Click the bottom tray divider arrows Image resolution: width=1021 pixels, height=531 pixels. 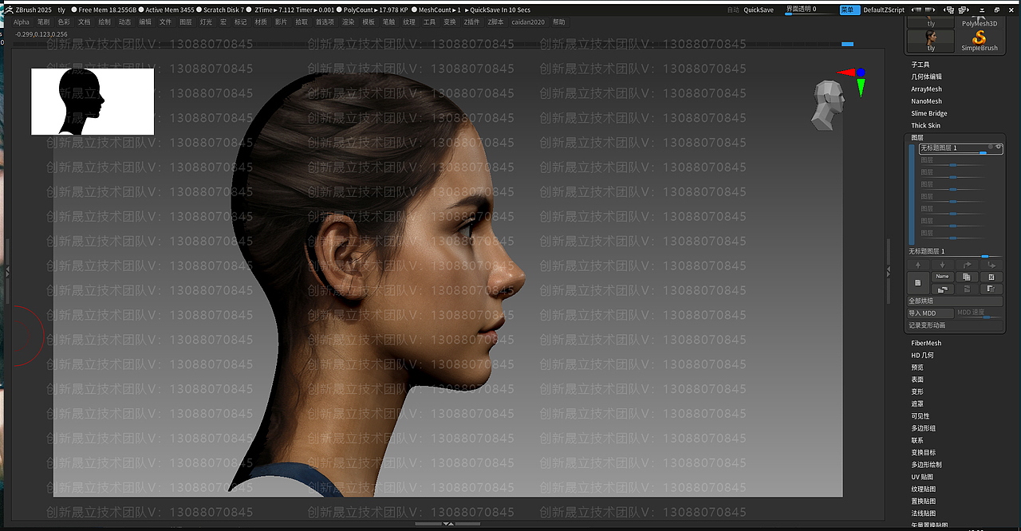pos(448,524)
